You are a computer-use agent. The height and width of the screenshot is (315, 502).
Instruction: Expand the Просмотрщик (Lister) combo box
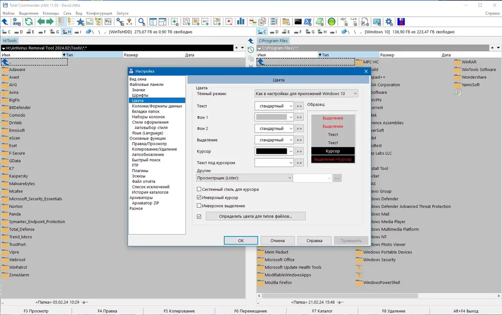tap(244, 178)
